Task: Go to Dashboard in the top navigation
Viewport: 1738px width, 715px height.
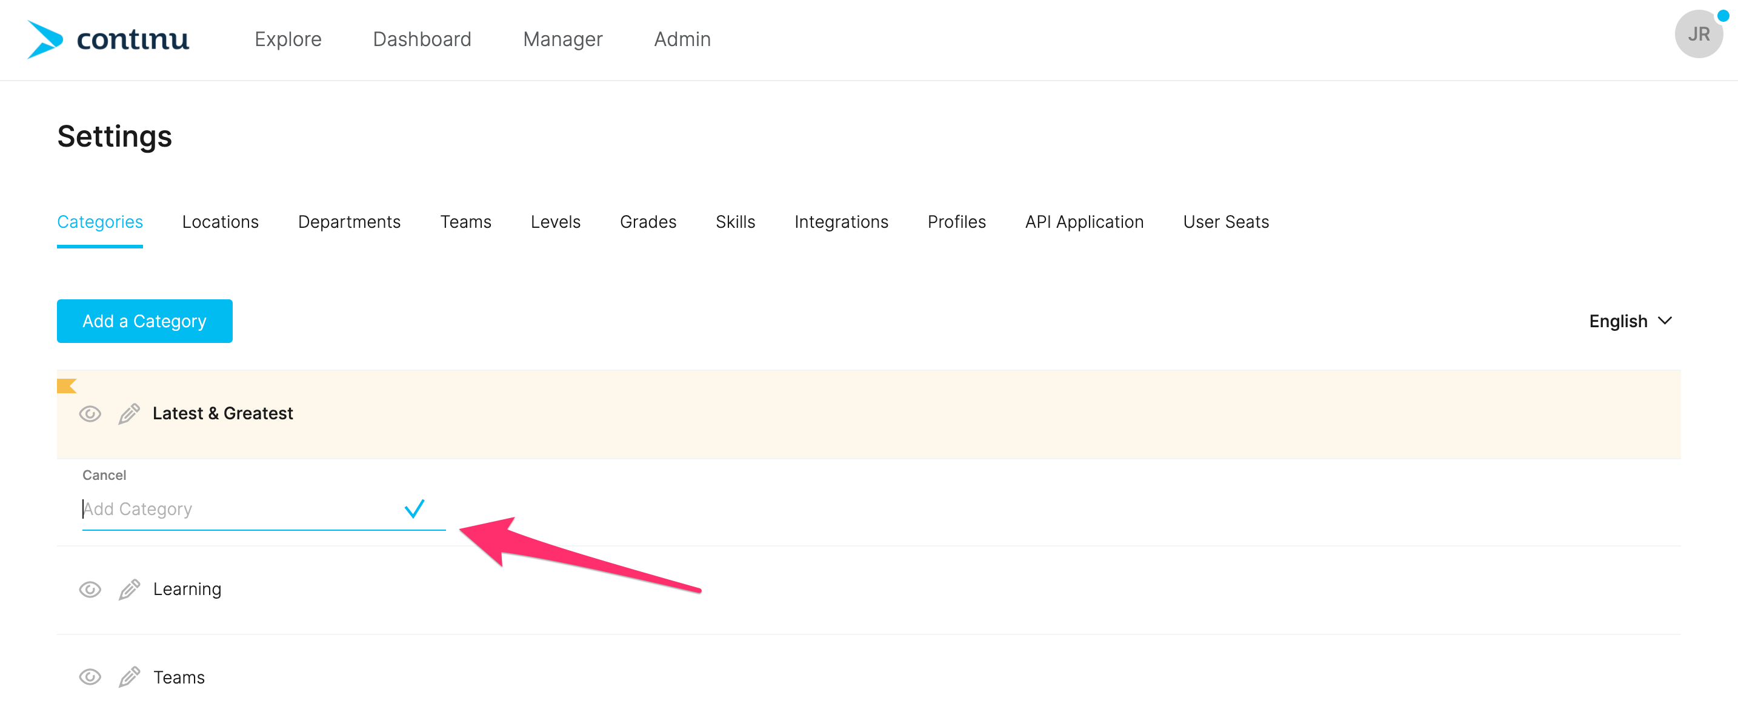Action: pyautogui.click(x=422, y=39)
